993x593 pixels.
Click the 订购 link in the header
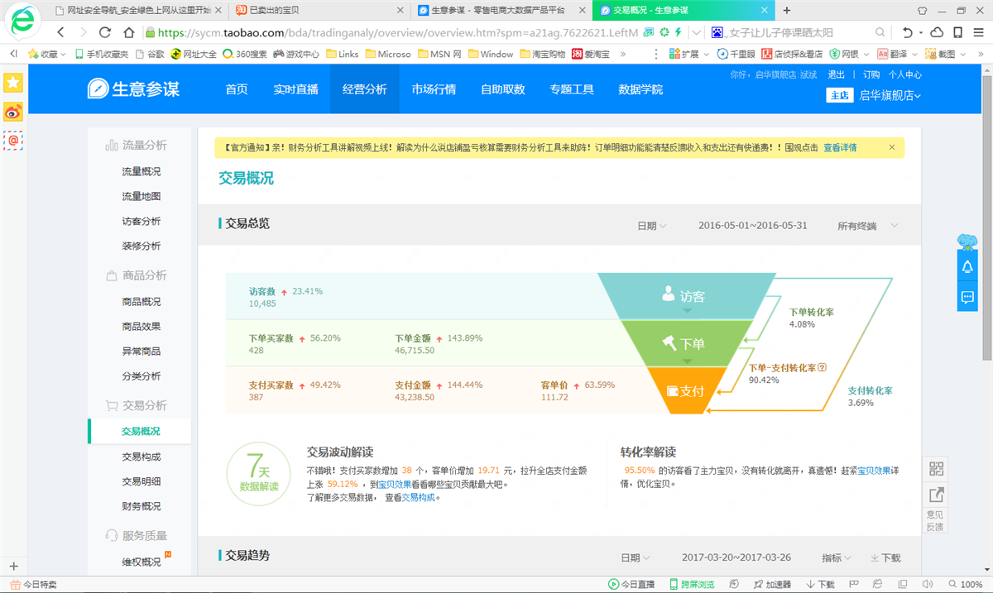tap(871, 74)
